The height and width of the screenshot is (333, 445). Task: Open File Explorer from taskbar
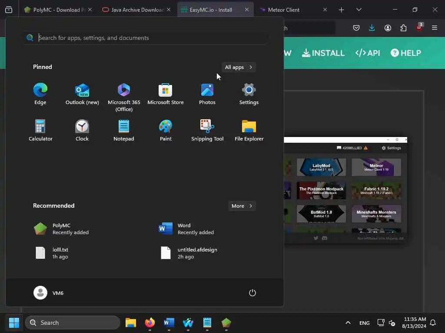(x=131, y=323)
